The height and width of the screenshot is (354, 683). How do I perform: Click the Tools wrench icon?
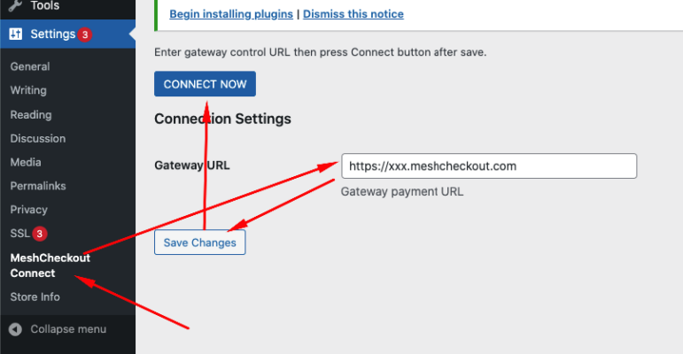tap(15, 5)
